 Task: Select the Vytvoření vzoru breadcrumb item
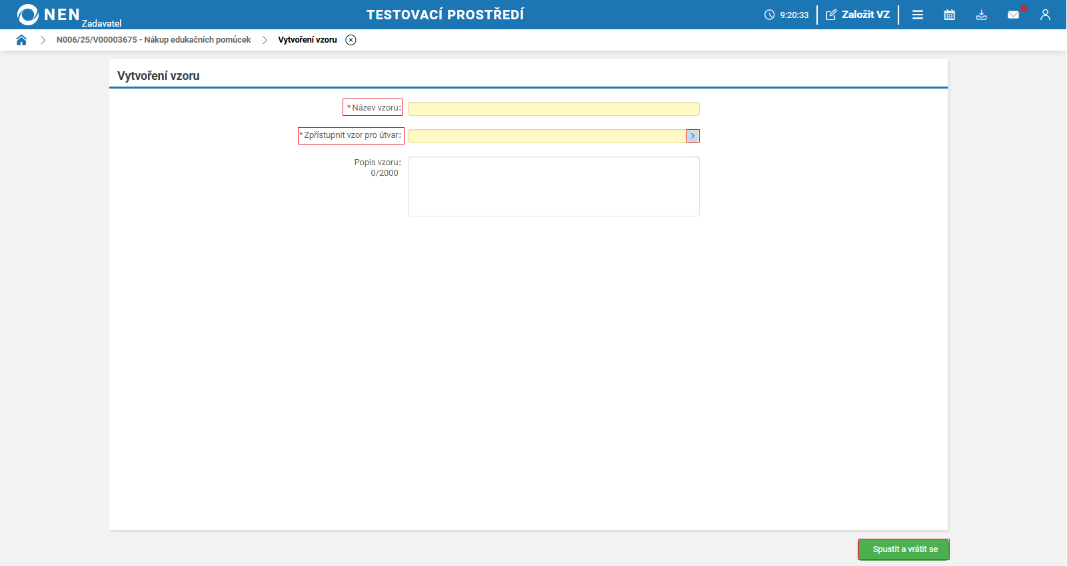(x=308, y=40)
